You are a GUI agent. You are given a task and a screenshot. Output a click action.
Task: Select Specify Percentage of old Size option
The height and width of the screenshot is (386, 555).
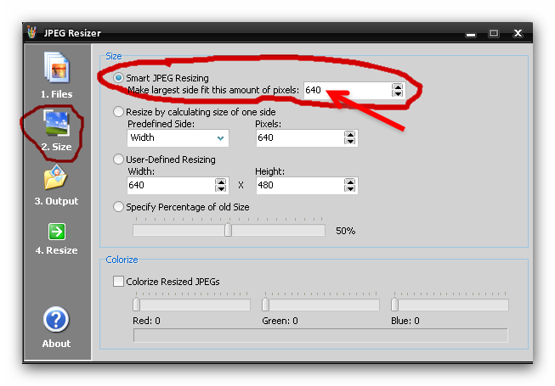pos(119,206)
